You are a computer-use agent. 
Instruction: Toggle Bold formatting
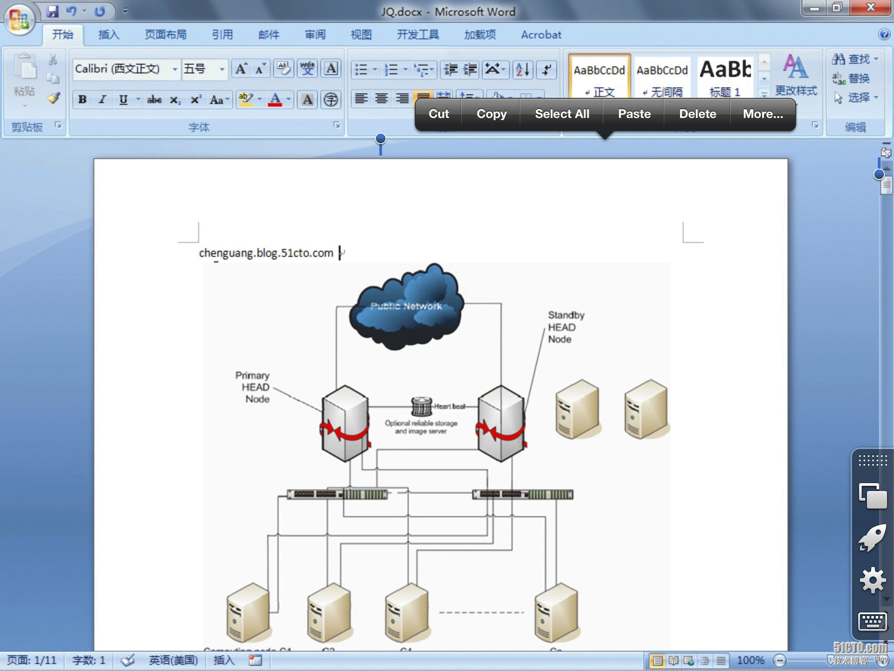click(82, 100)
